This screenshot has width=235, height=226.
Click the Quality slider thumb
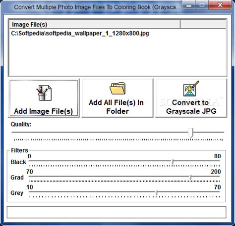[191, 133]
